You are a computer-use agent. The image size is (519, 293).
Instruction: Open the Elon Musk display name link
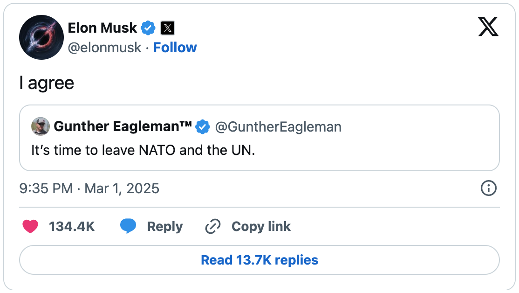[102, 28]
